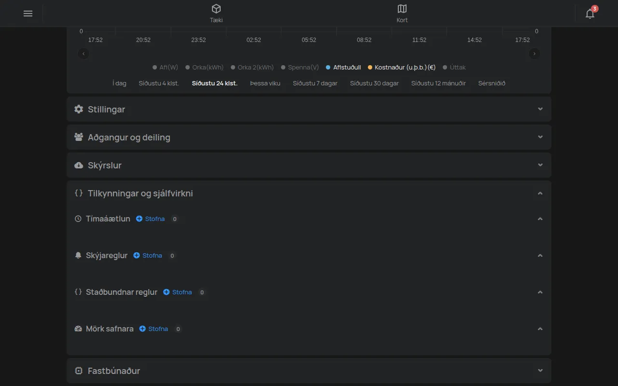Open the hamburger menu icon
The width and height of the screenshot is (618, 386).
(28, 14)
